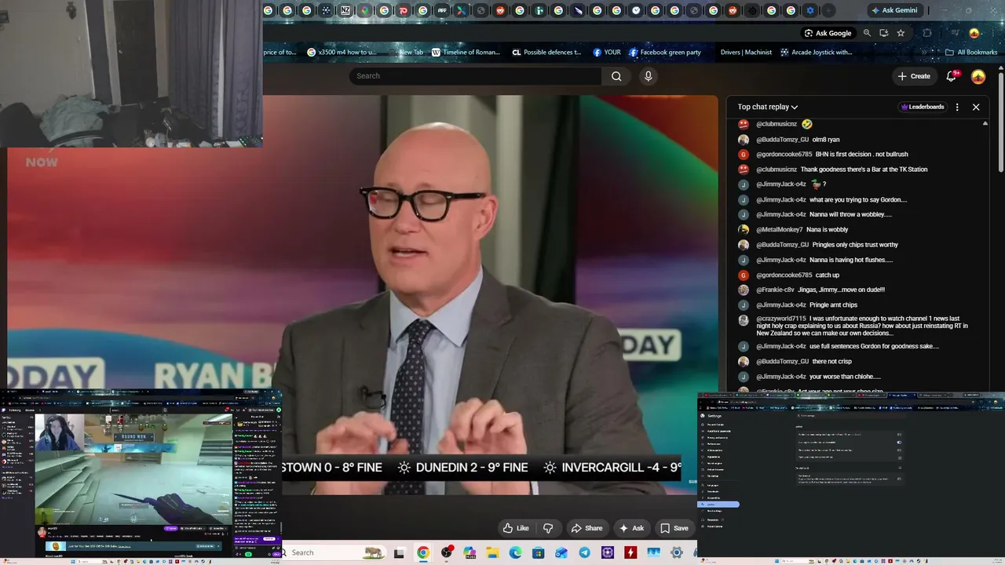Open the Leaderboards button in chat
Viewport: 1005px width, 565px height.
(923, 107)
